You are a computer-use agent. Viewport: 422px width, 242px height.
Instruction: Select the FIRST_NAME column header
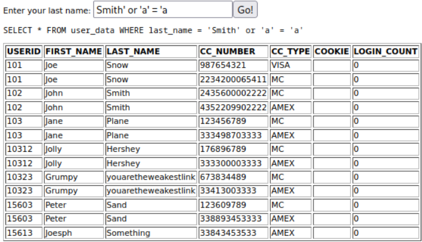(74, 51)
